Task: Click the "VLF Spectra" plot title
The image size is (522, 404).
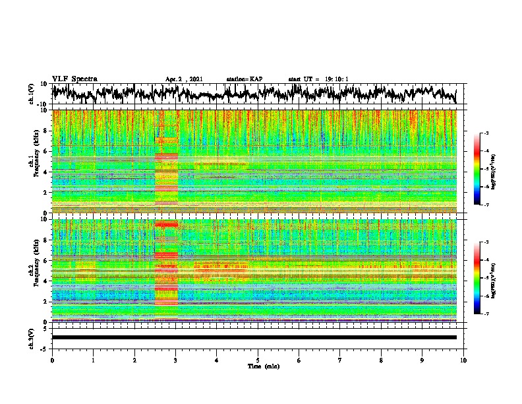Action: [74, 79]
